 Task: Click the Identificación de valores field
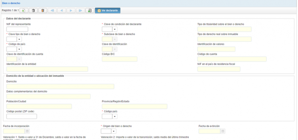(x=216, y=49)
